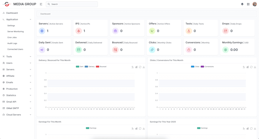Toggle the Conversions legend series
259x139 pixels.
point(207,66)
